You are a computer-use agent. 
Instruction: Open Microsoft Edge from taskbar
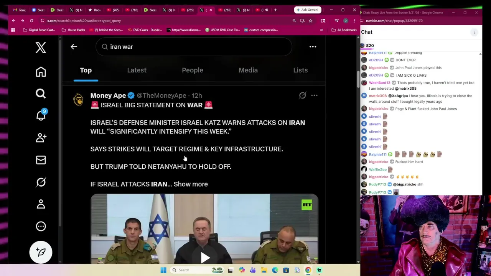click(x=275, y=270)
